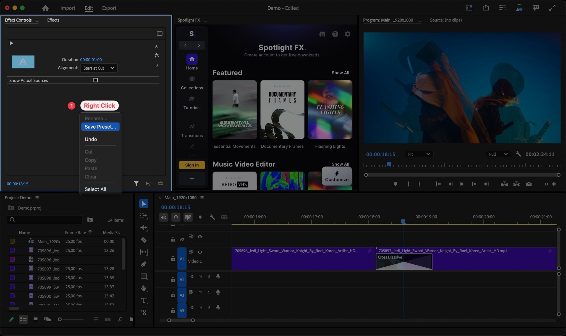Open Spotlight FX Discord icon
This screenshot has width=566, height=336.
coord(322,34)
